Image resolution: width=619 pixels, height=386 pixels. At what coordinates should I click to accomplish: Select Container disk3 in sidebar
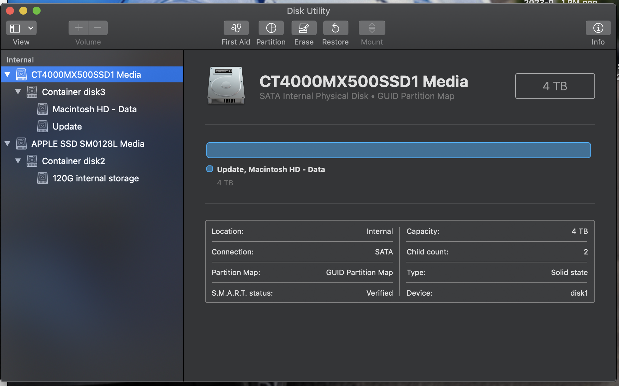(x=92, y=92)
